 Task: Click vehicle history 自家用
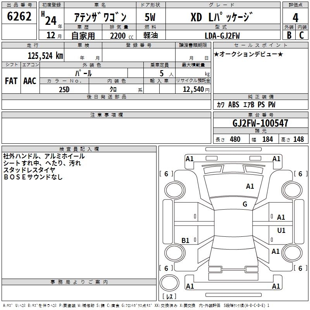83,36
